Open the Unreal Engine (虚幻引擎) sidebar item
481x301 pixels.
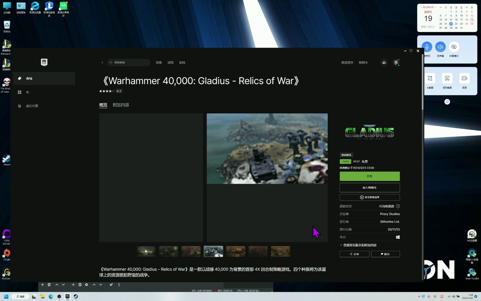(x=44, y=106)
